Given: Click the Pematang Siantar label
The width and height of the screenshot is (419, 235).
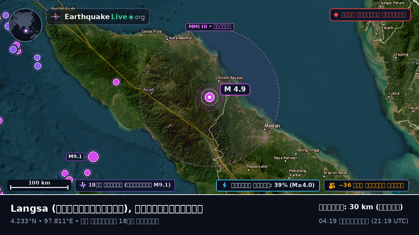Looking at the screenshot, I should pos(297,173).
